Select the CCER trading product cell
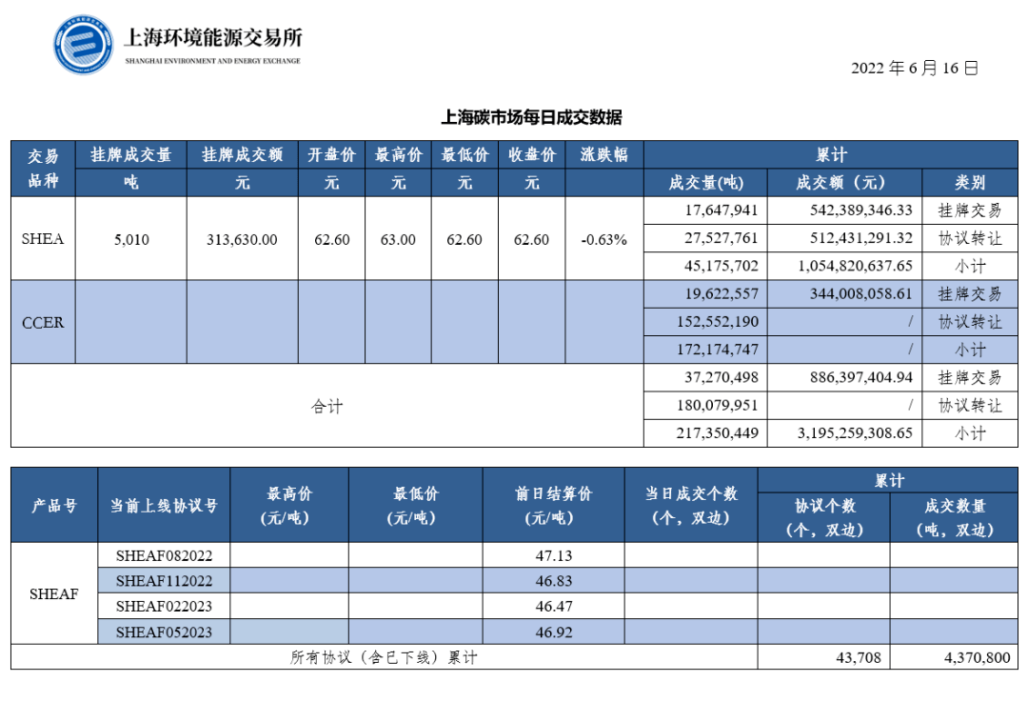This screenshot has width=1028, height=722. (x=43, y=322)
